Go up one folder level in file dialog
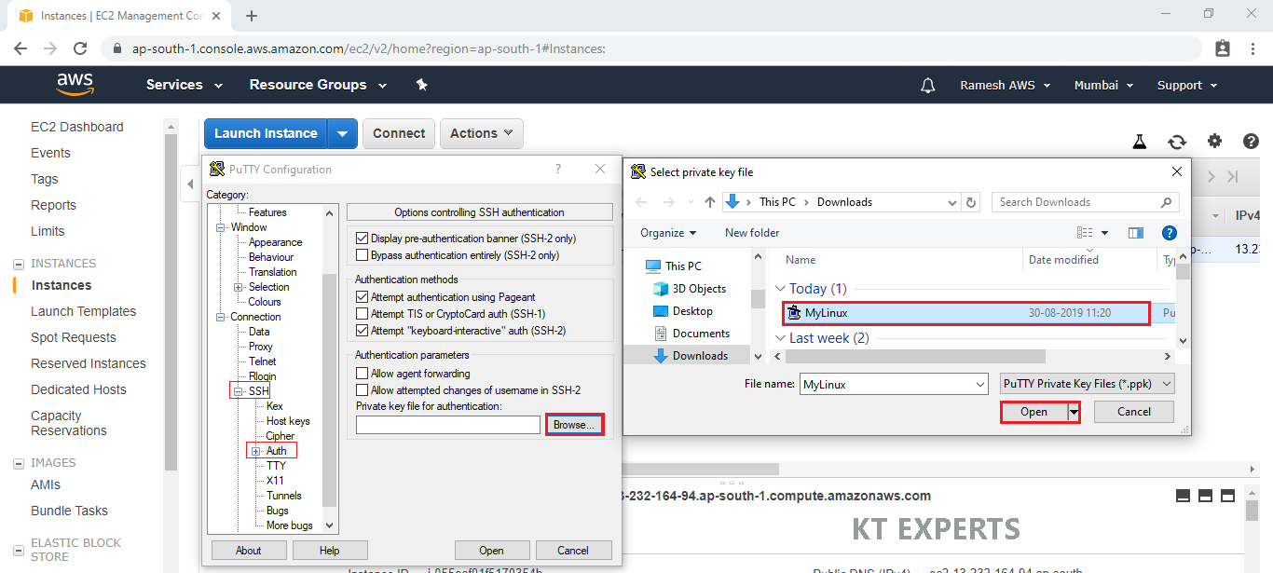Viewport: 1273px width, 573px height. (x=710, y=202)
